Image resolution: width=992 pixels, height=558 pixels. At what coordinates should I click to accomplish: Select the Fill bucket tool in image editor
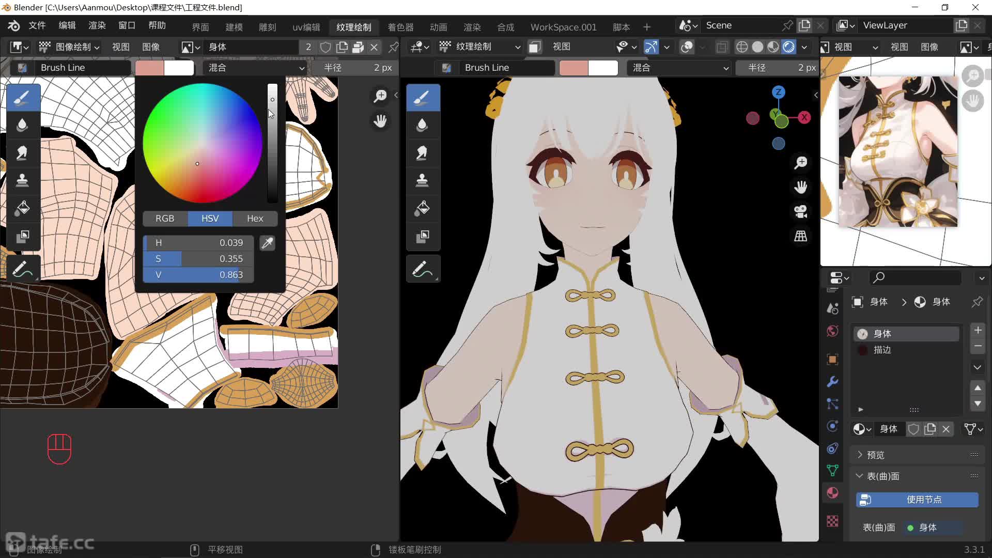[22, 209]
